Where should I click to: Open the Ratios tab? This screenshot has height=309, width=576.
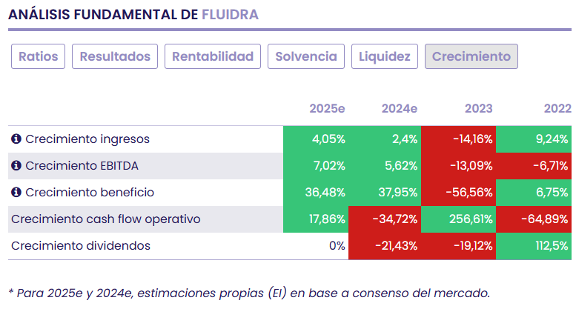39,56
